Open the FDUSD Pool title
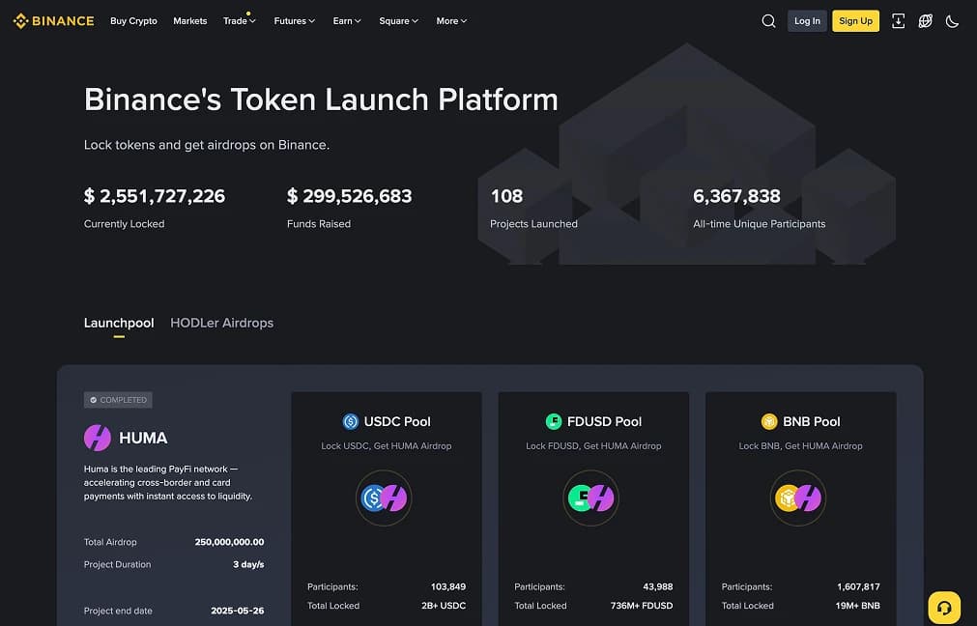 (x=604, y=422)
